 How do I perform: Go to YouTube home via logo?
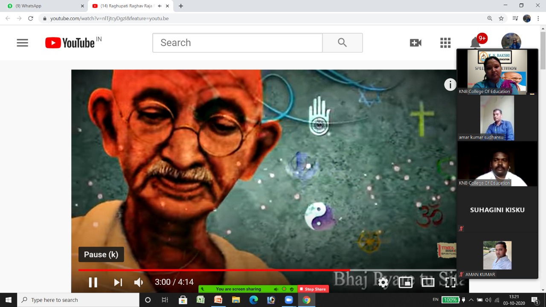[x=70, y=43]
